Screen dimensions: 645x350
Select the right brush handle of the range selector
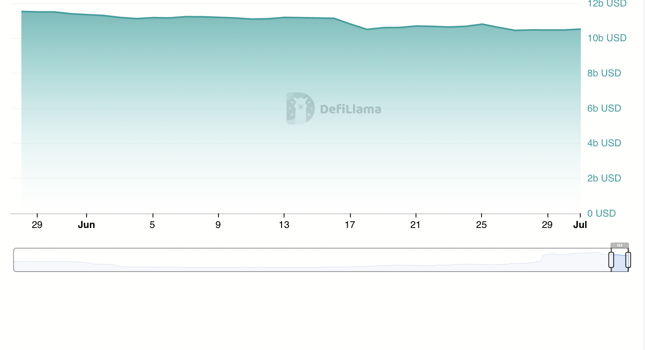pyautogui.click(x=628, y=260)
